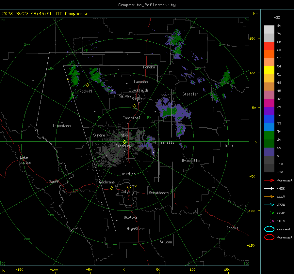Click the Hanna town label
294x274 pixels.
point(228,145)
